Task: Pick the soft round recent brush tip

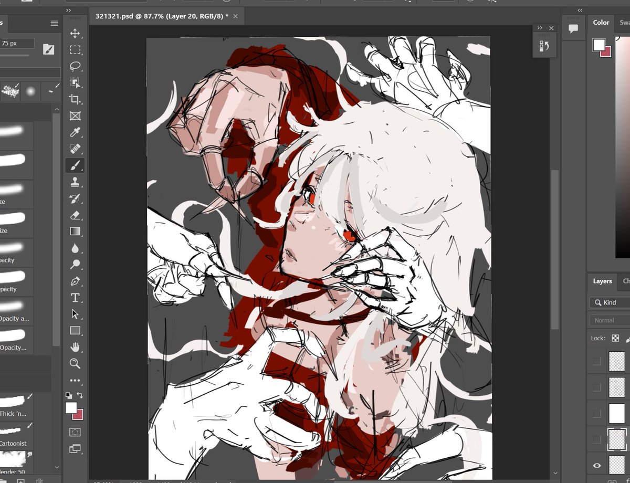Action: (x=30, y=91)
